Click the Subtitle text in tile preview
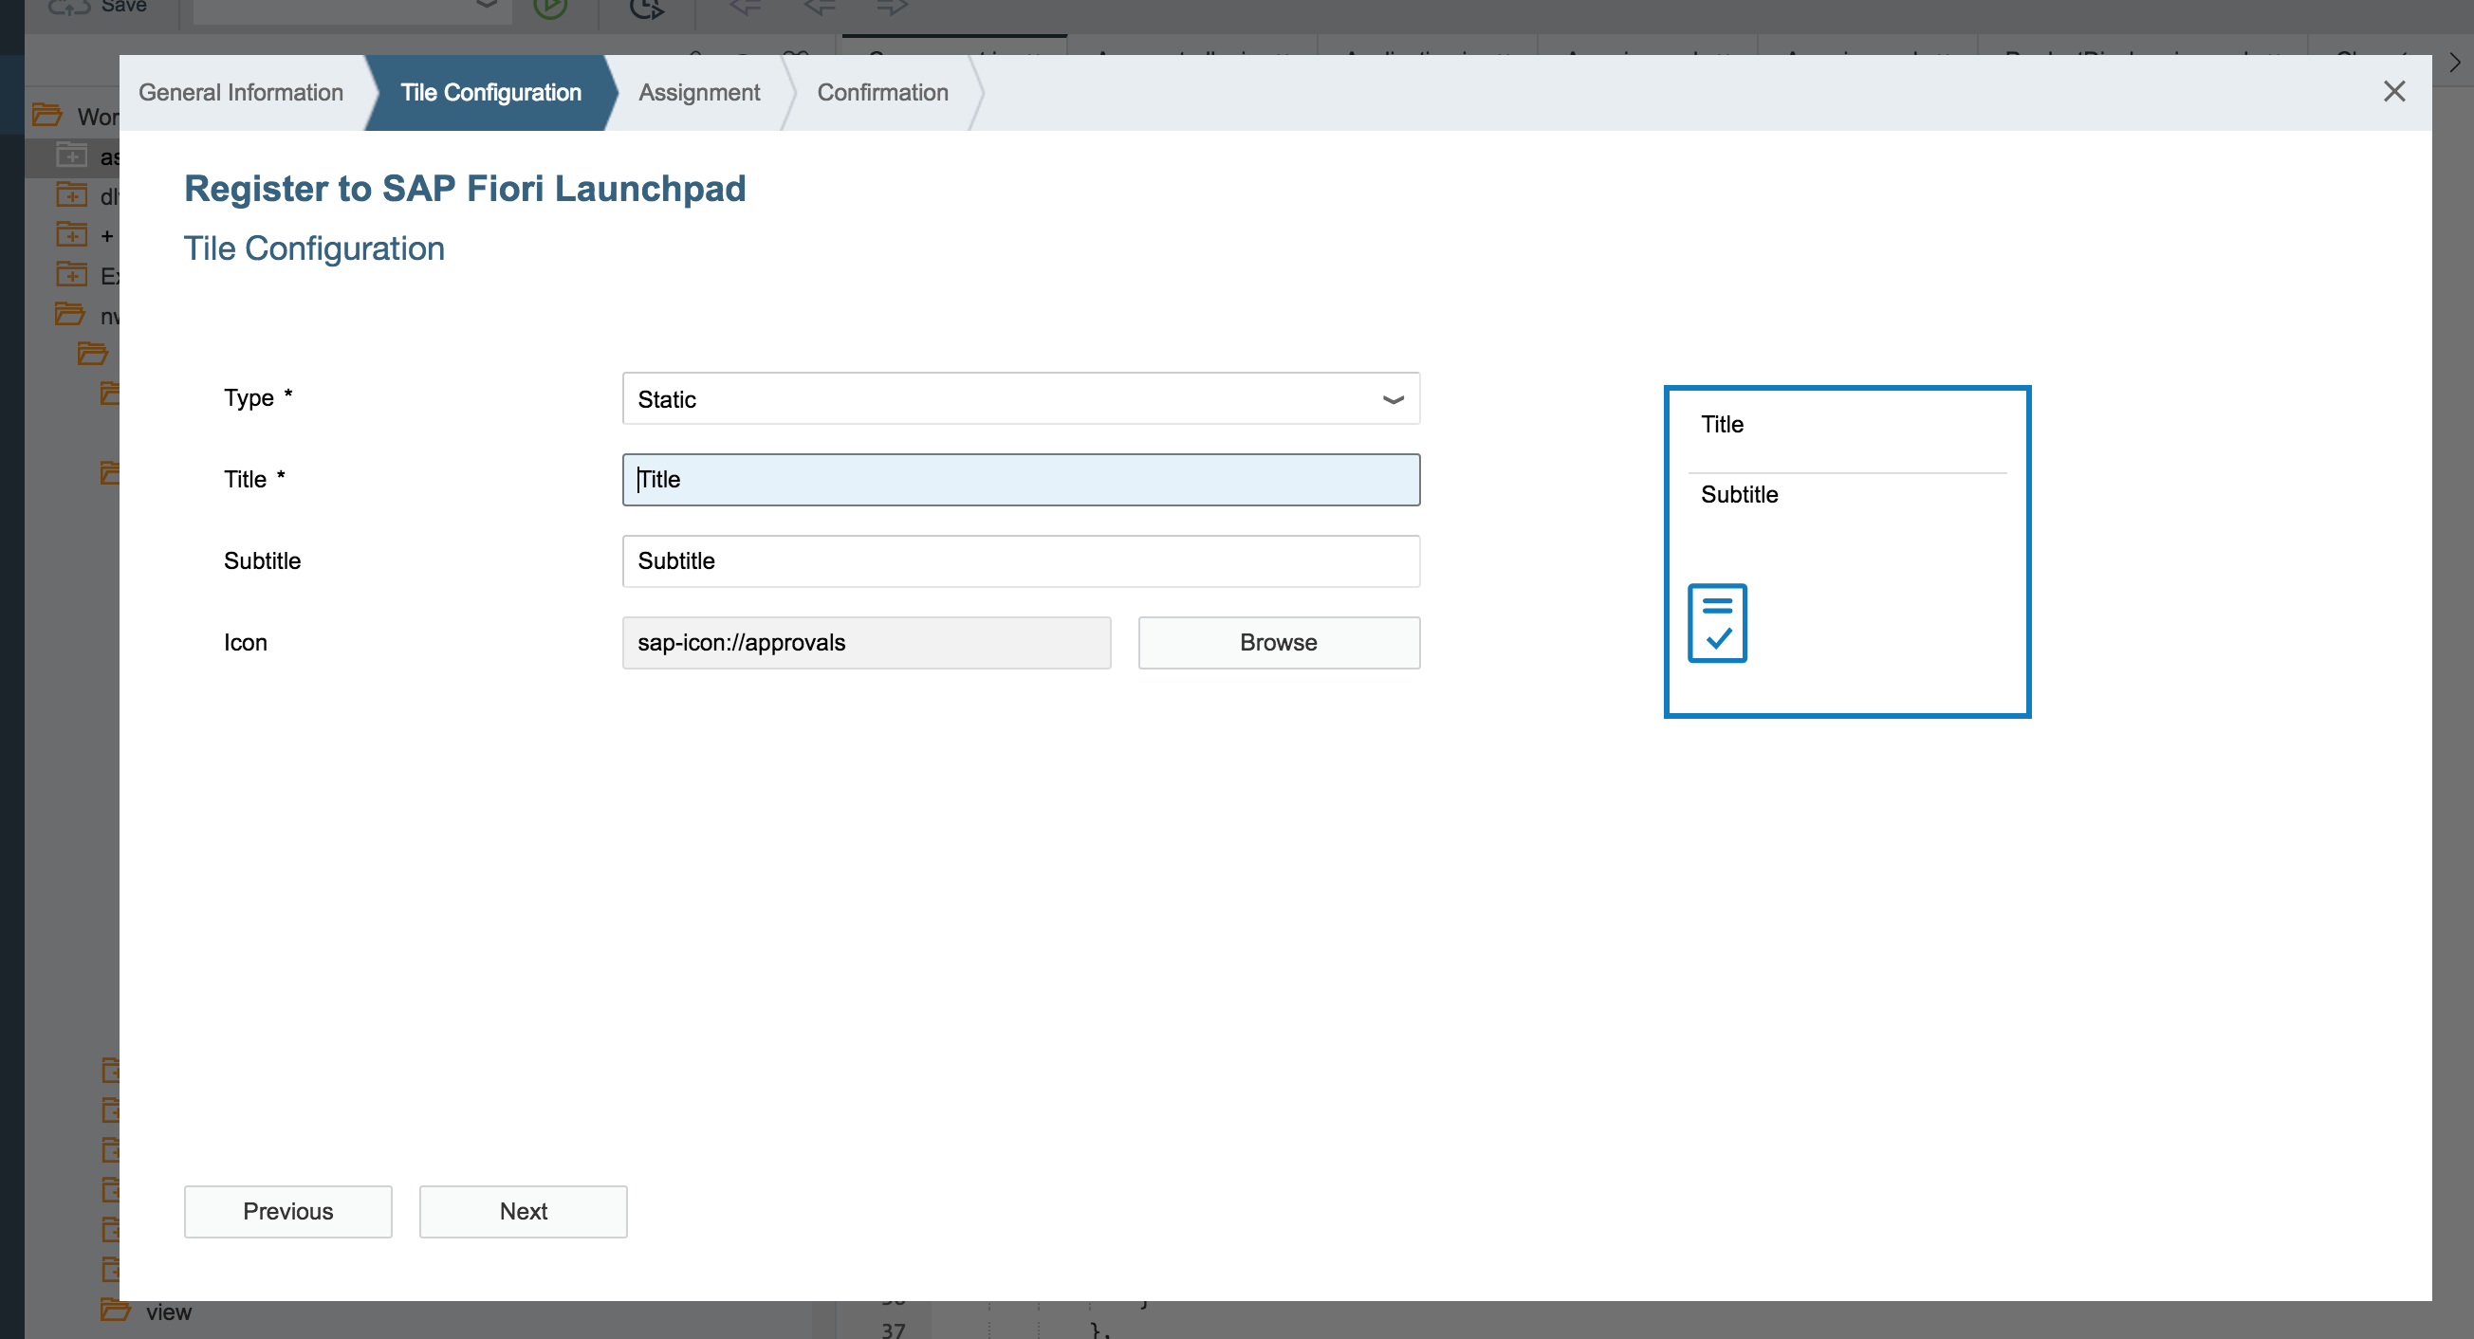The height and width of the screenshot is (1339, 2474). (1739, 494)
